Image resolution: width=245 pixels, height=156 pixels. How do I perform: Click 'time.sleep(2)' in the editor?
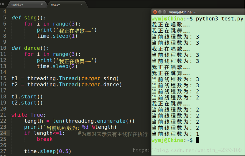pyautogui.click(x=57, y=66)
